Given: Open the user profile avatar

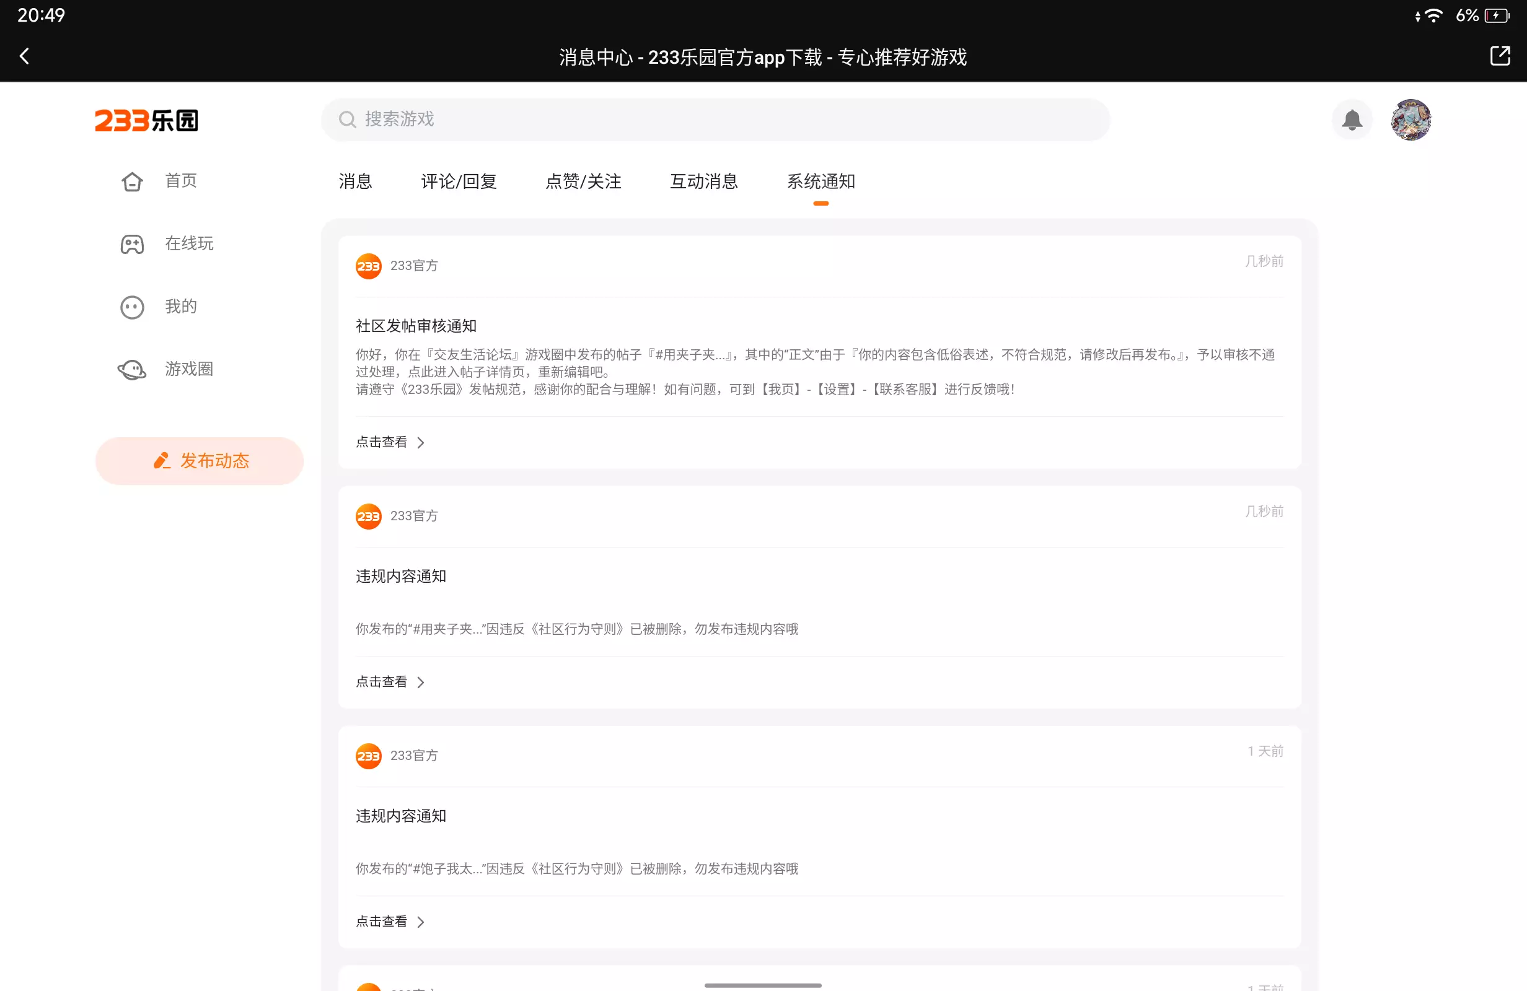Looking at the screenshot, I should tap(1410, 120).
